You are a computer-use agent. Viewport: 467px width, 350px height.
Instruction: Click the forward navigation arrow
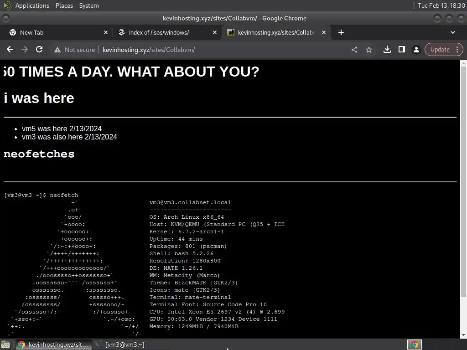25,49
